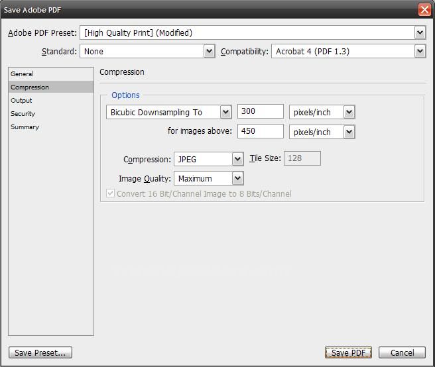435x367 pixels.
Task: Open pixels/inch dropdown beside the 300 field
Action: click(x=322, y=112)
